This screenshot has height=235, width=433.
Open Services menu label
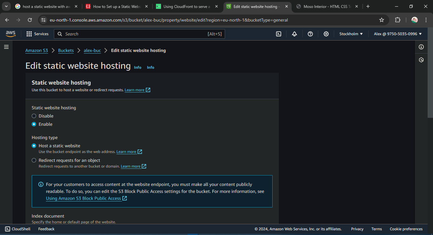coord(41,34)
